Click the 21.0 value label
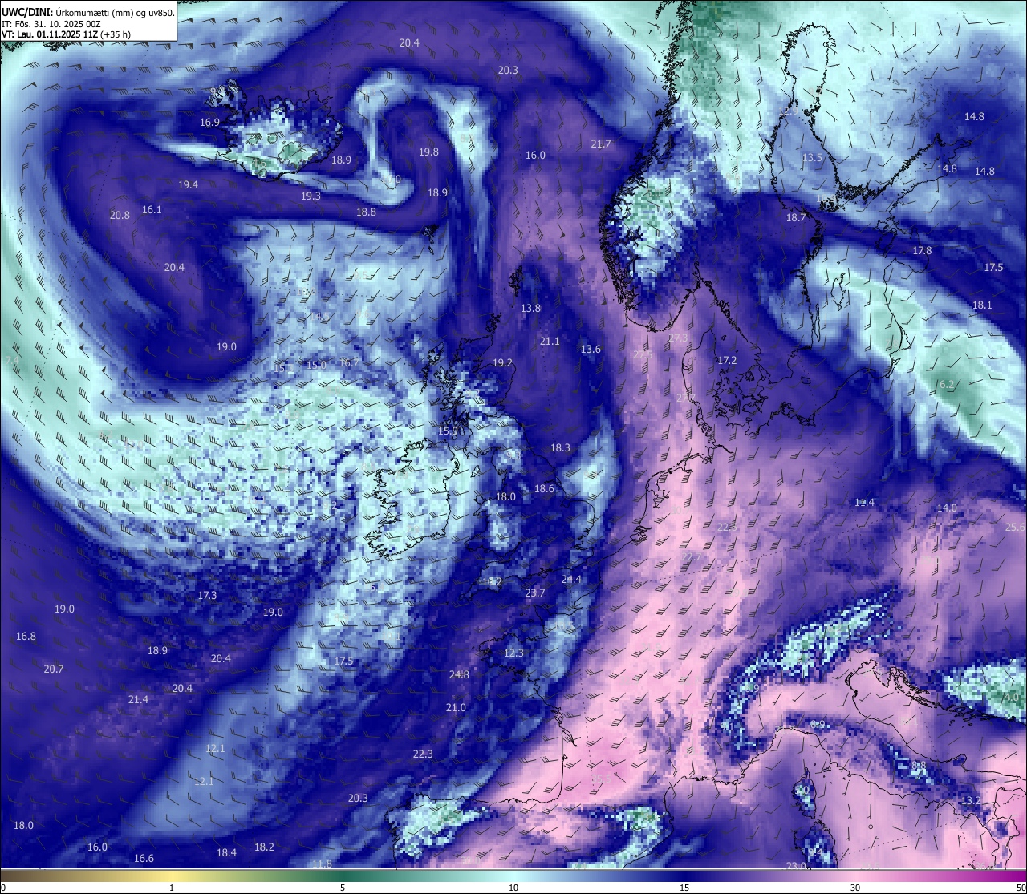1027x894 pixels. click(456, 708)
